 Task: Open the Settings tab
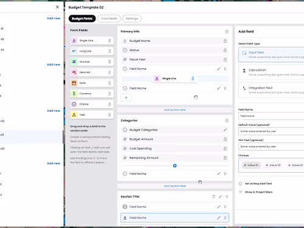(132, 18)
